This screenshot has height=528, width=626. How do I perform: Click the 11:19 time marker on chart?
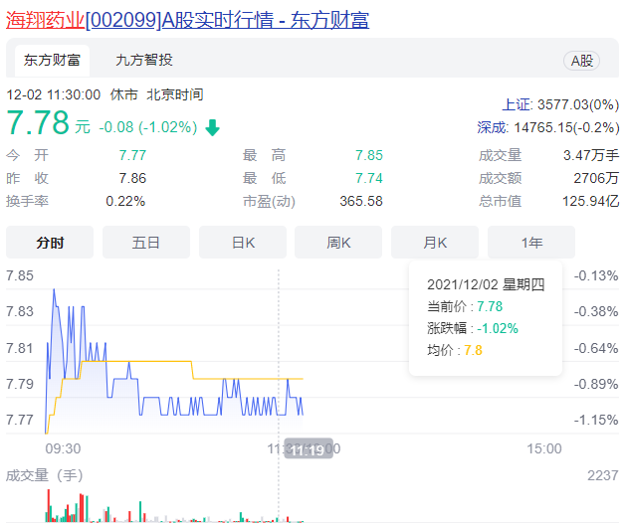pos(307,449)
